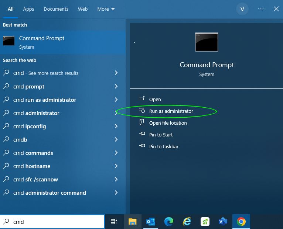Screen dimensions: 283x229
Task: Open the three-dots options menu
Action: [261, 9]
